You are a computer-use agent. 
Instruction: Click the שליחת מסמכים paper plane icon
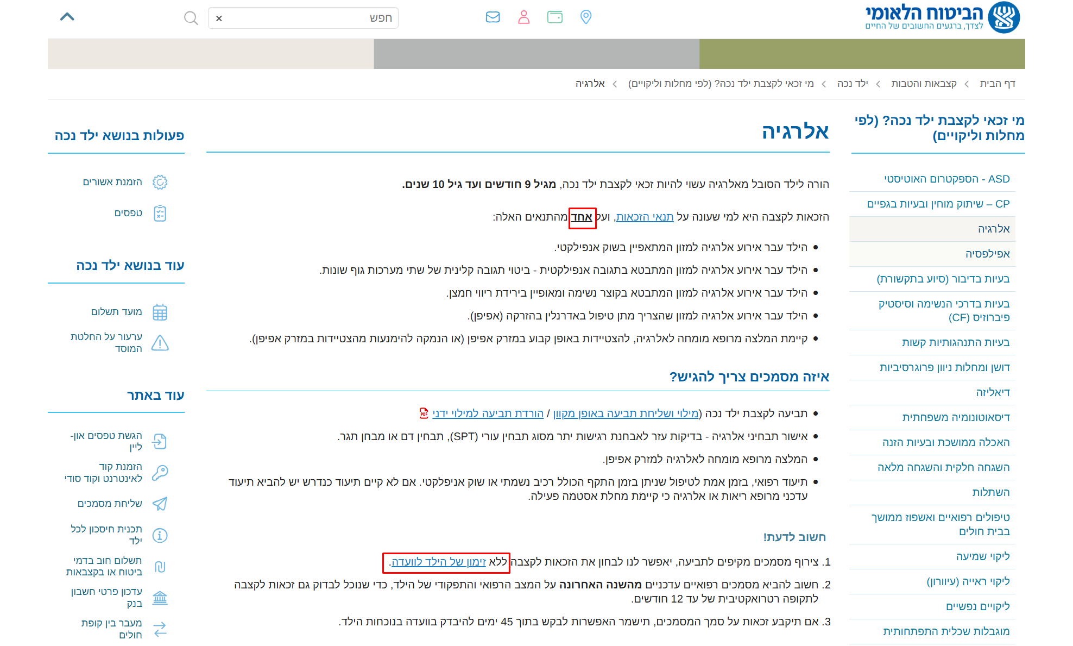coord(160,504)
